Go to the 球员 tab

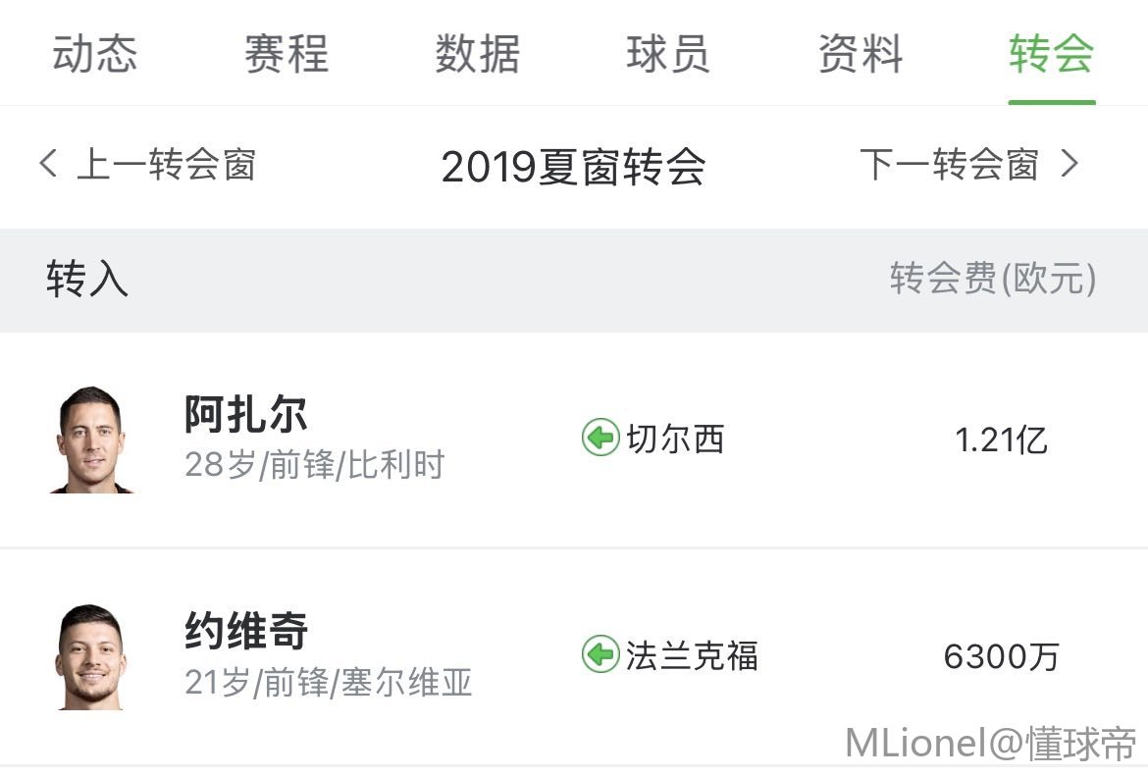click(668, 54)
